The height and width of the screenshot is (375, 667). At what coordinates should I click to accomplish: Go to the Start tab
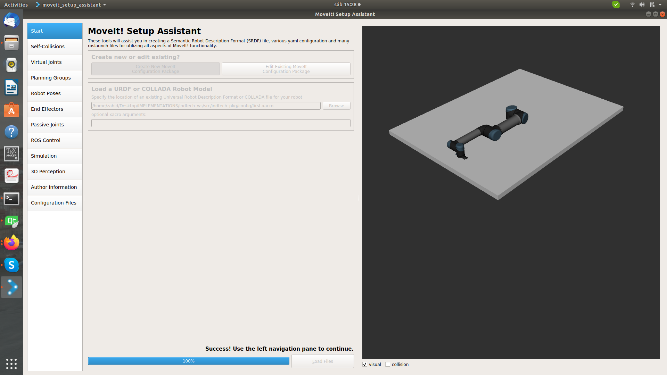(55, 31)
